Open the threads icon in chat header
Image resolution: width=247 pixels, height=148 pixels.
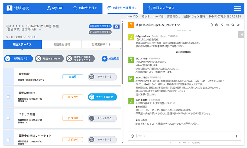click(217, 25)
